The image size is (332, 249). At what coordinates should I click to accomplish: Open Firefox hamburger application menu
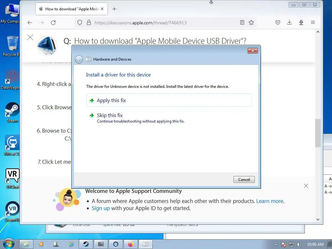(x=313, y=22)
